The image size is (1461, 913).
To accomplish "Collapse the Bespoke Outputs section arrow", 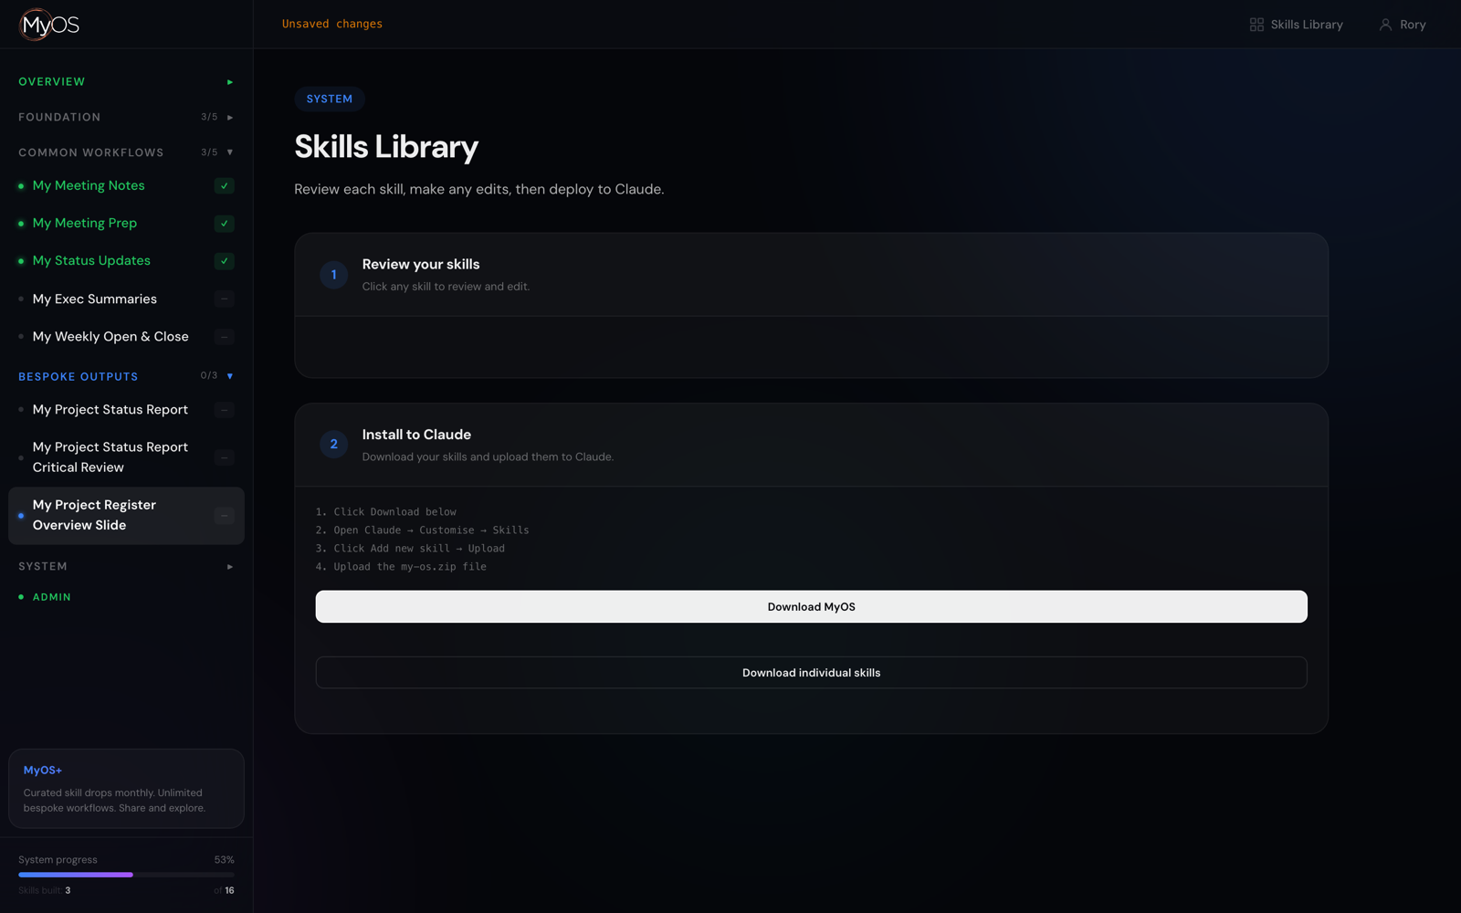I will click(230, 376).
